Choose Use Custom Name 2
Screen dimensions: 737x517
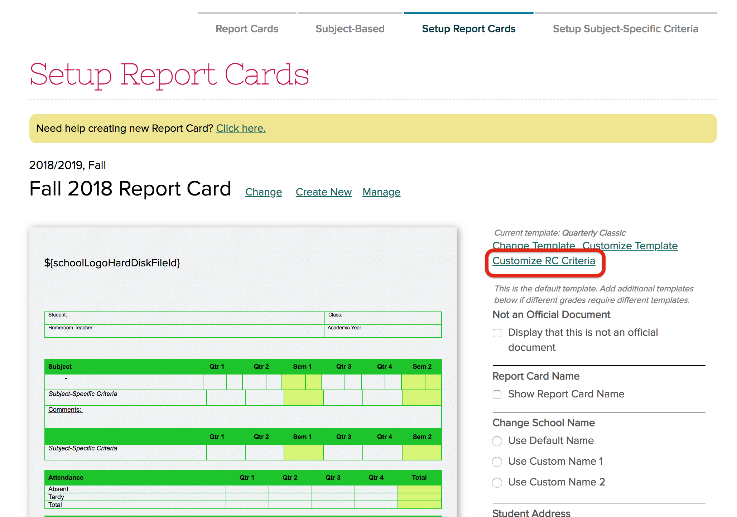[497, 482]
